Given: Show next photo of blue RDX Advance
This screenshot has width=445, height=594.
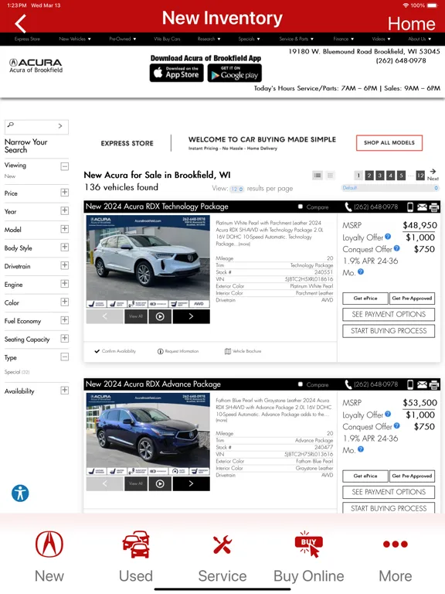Looking at the screenshot, I should pyautogui.click(x=191, y=483).
